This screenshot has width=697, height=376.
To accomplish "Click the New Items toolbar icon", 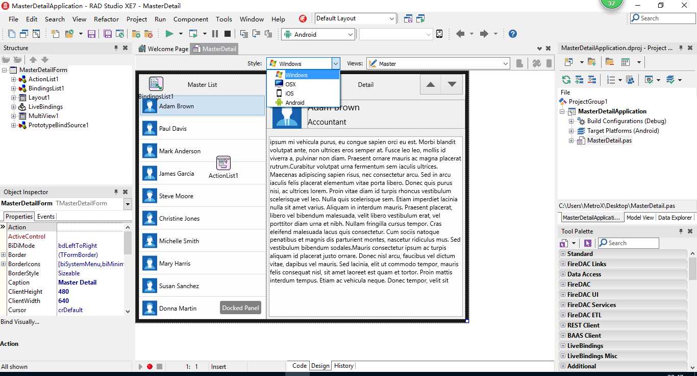I will 55,34.
